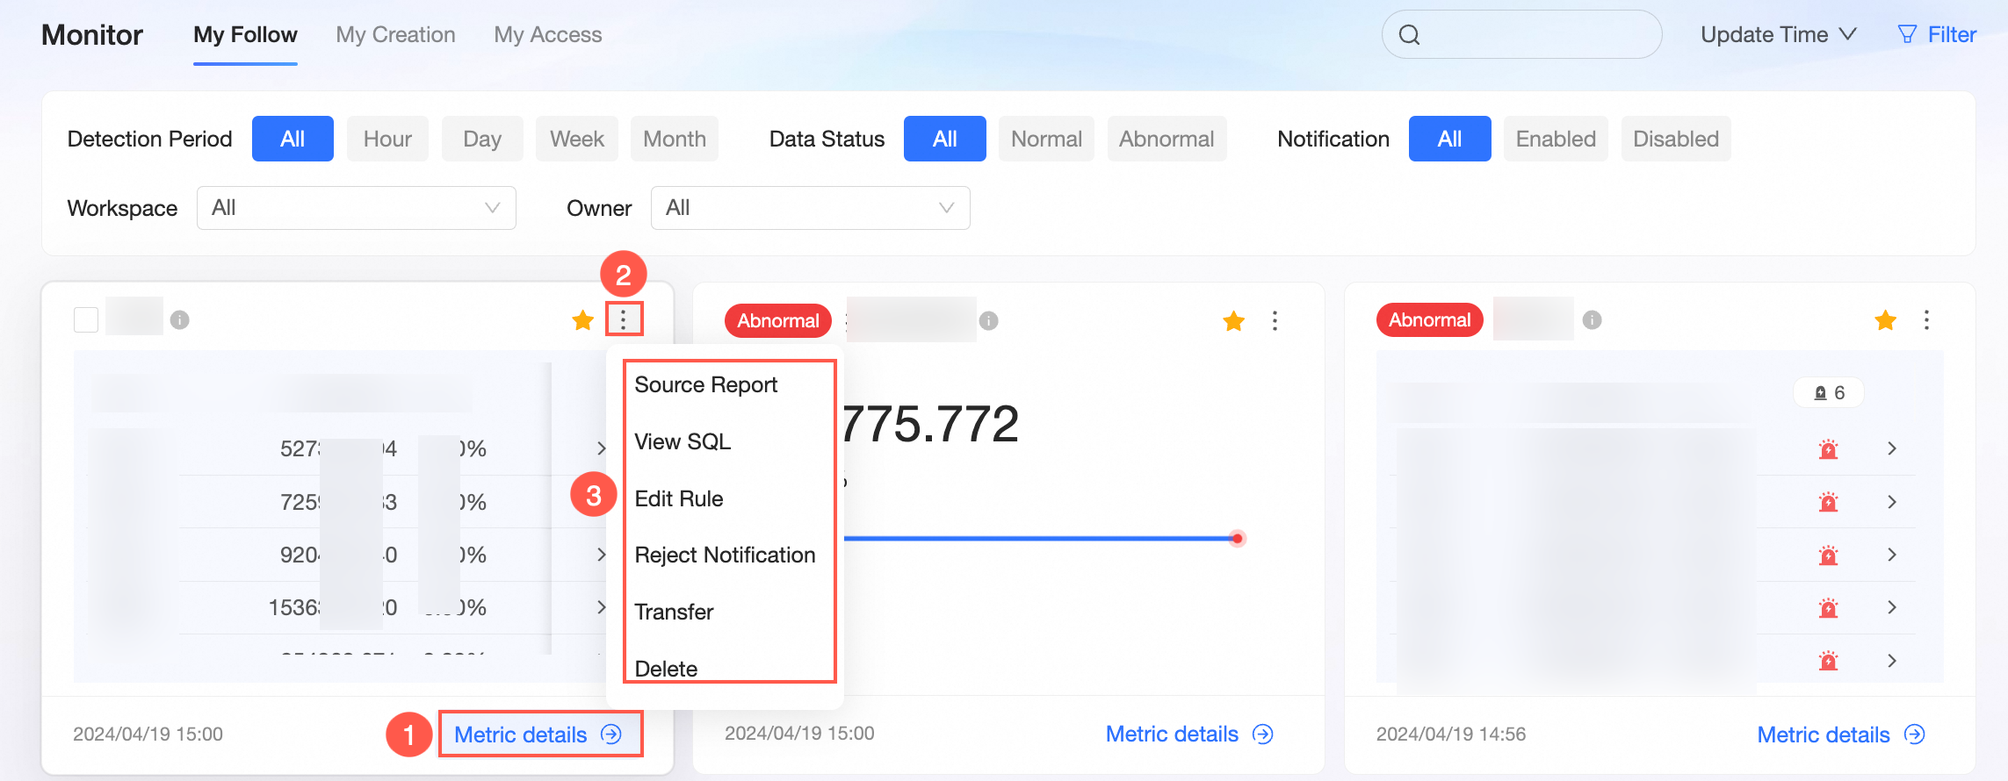The height and width of the screenshot is (781, 2008).
Task: Open Metric details on the 14:56 card
Action: 1841,734
